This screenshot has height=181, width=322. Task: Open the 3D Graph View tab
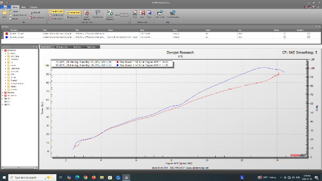pyautogui.click(x=62, y=47)
